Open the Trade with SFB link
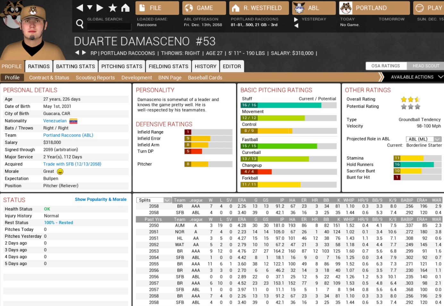This screenshot has height=306, width=444. 72,164
